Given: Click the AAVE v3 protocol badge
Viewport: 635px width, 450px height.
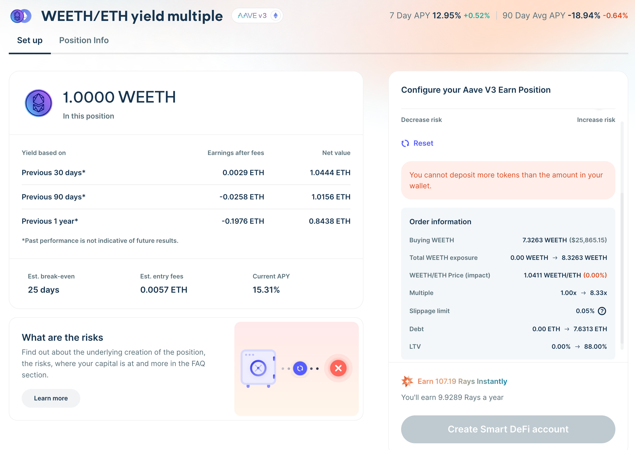Looking at the screenshot, I should click(252, 15).
